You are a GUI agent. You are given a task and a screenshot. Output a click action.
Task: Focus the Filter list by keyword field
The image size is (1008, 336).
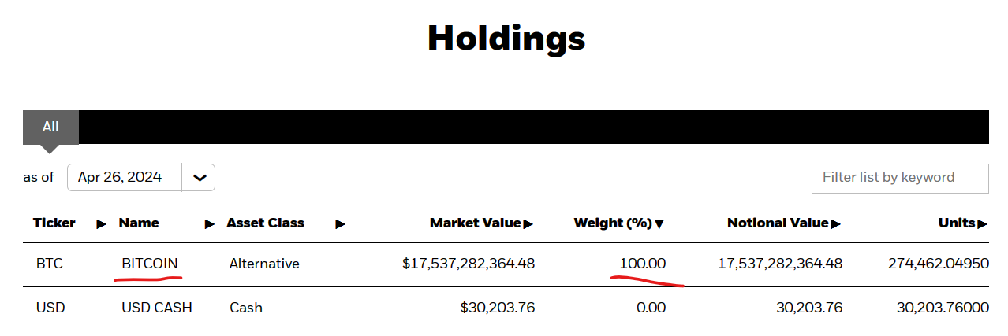pyautogui.click(x=899, y=178)
